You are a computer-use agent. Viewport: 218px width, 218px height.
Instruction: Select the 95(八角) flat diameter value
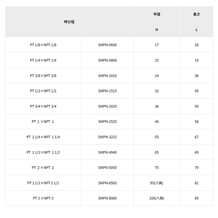(157, 183)
